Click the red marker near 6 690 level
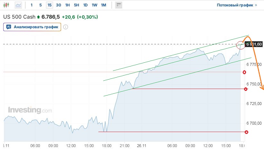 pos(246,132)
